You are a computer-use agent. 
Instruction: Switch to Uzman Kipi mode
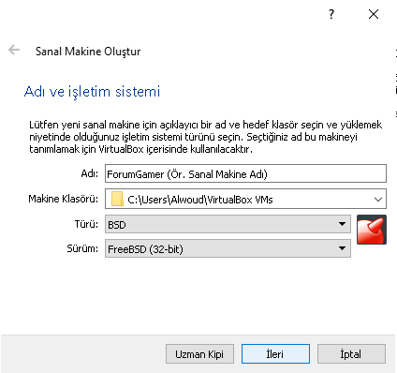click(199, 354)
